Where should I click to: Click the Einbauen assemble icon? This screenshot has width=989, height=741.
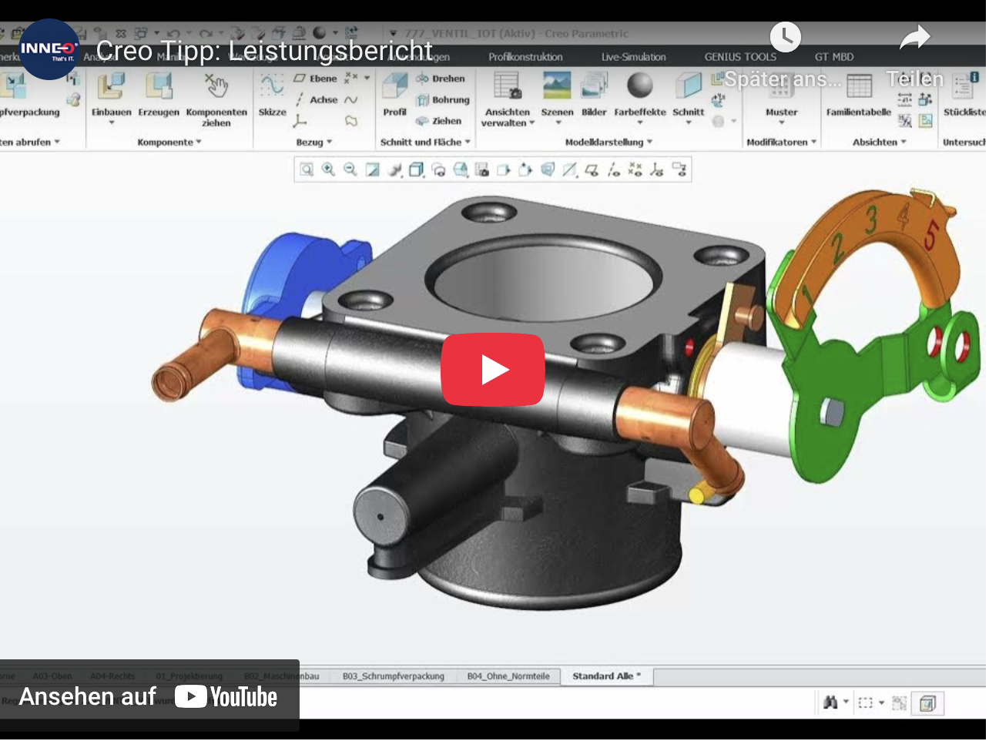[111, 85]
